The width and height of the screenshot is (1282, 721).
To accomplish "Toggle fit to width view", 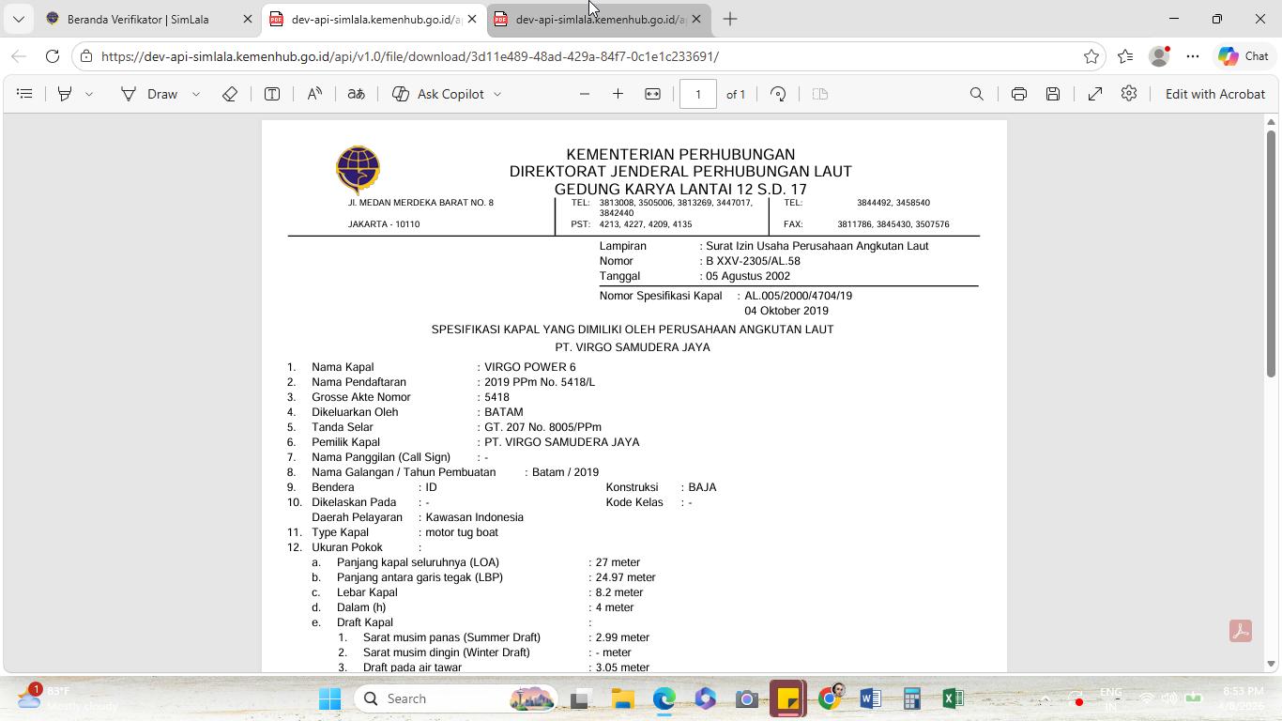I will coord(652,94).
